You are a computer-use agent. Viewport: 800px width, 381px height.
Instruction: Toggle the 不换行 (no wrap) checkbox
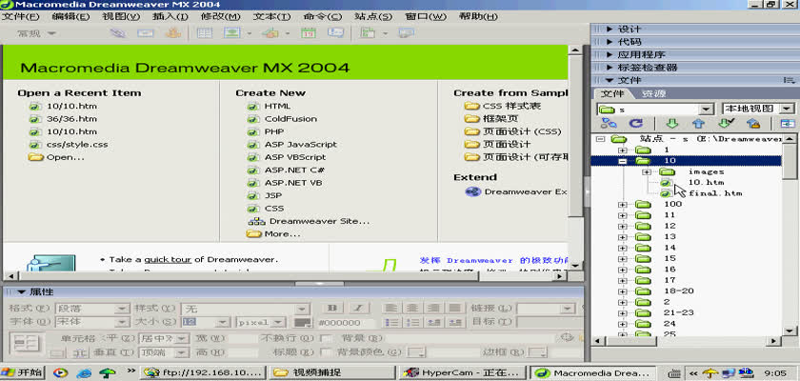tap(325, 338)
